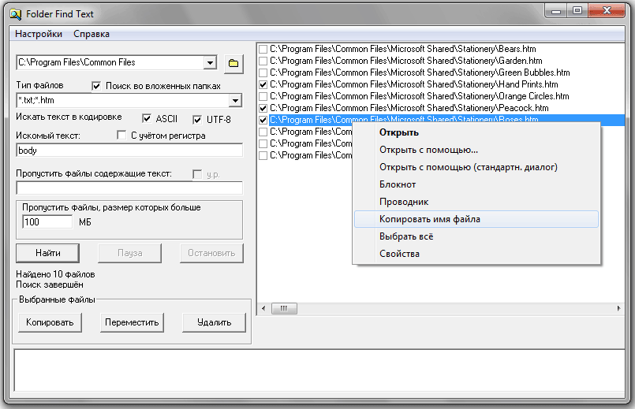Uncheck the Peacock.htm checkbox
The image size is (635, 409).
pos(263,109)
